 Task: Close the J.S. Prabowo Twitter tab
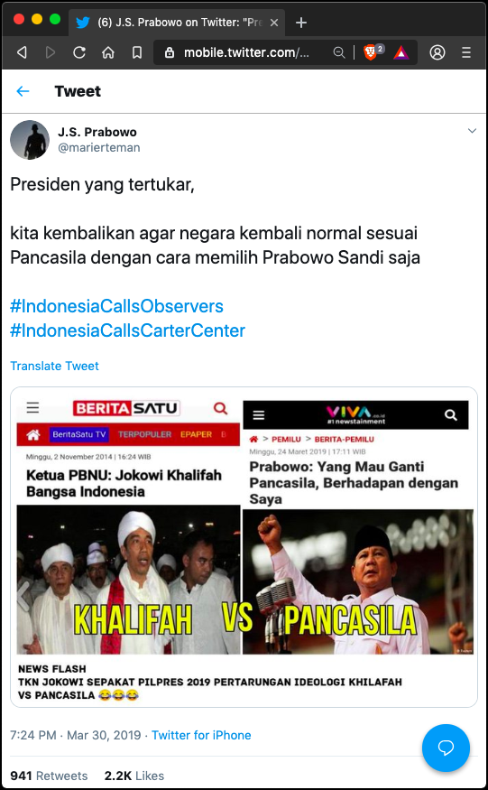tap(274, 23)
